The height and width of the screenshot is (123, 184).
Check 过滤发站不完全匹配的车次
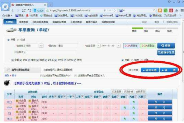click(x=41, y=76)
